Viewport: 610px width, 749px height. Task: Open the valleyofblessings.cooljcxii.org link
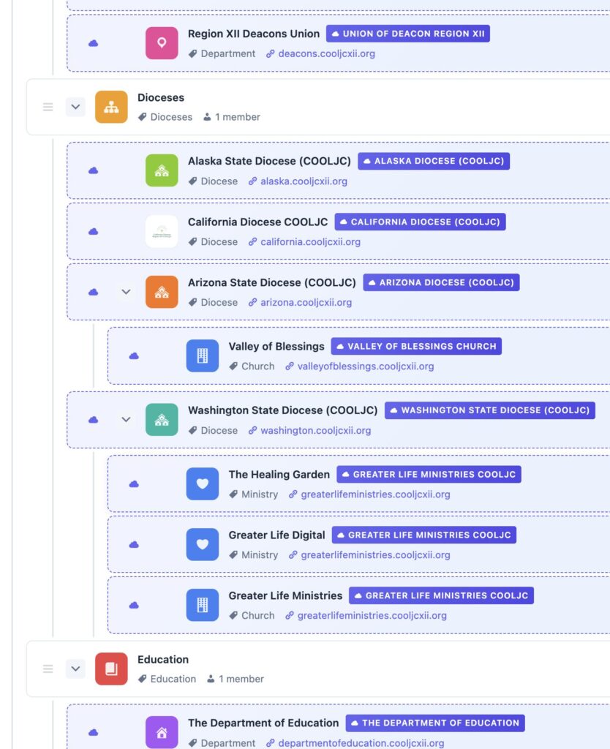point(365,366)
